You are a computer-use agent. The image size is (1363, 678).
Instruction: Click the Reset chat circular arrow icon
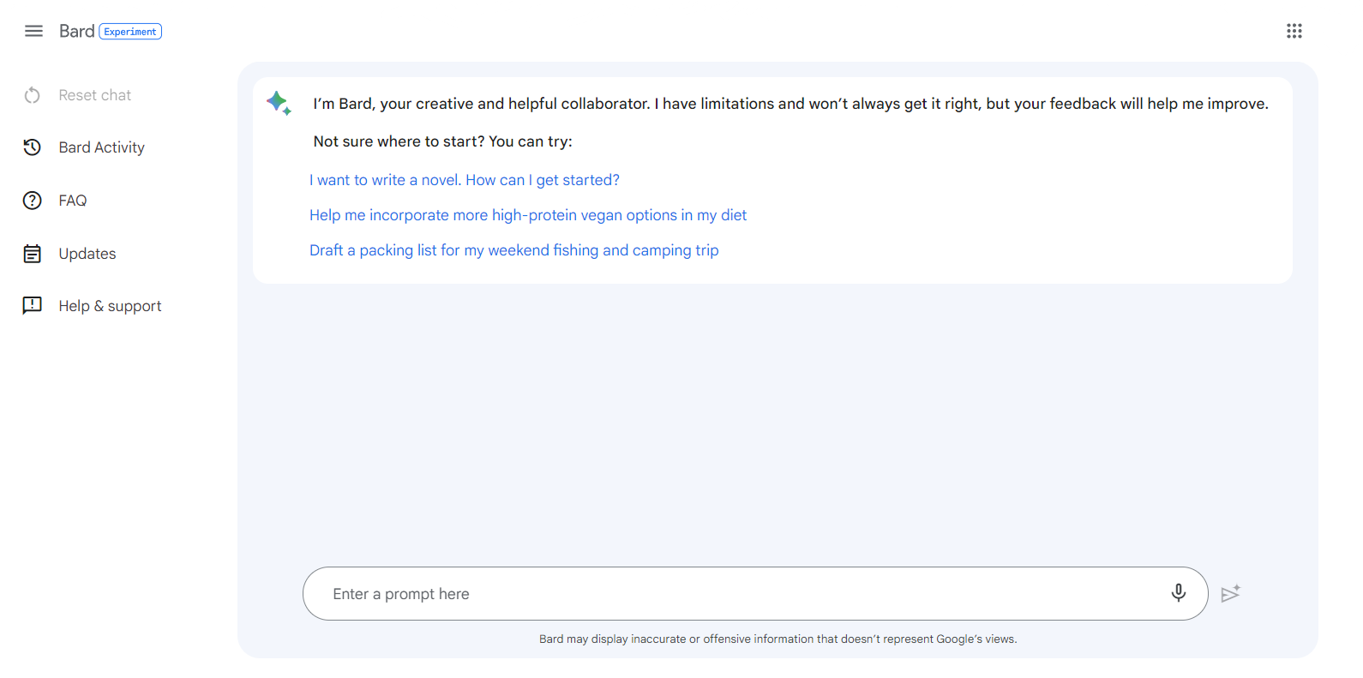coord(33,95)
